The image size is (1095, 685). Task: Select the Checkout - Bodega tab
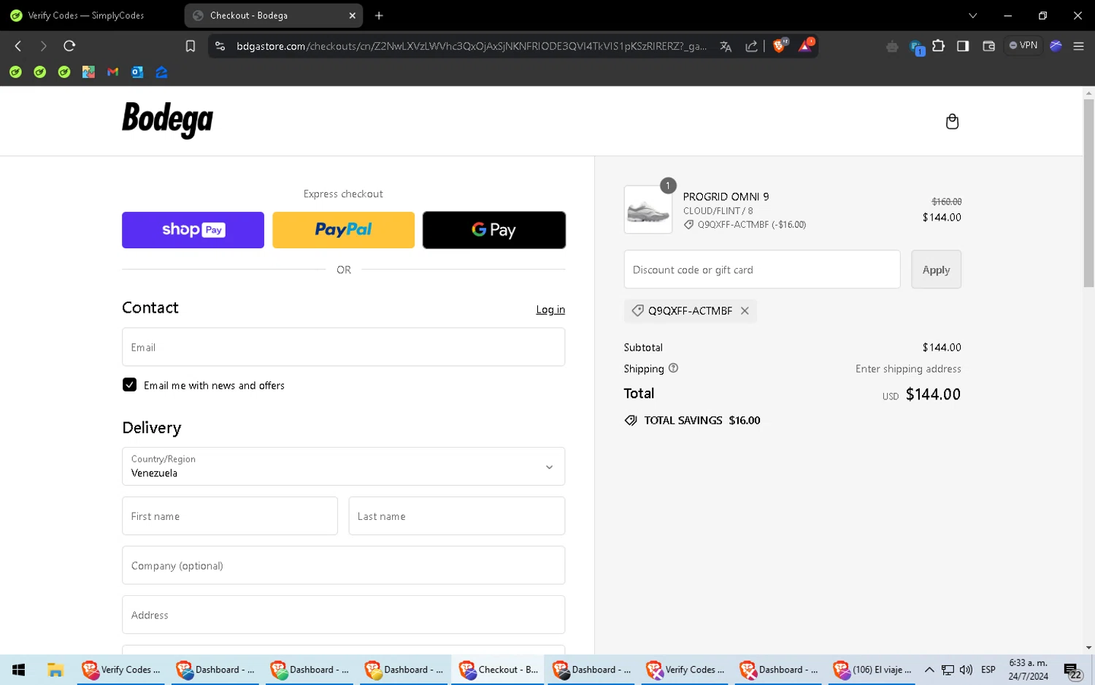click(274, 15)
